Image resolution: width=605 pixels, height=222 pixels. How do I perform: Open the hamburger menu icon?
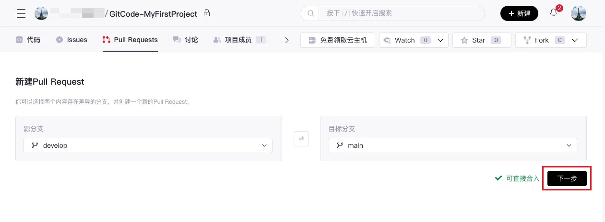click(21, 13)
